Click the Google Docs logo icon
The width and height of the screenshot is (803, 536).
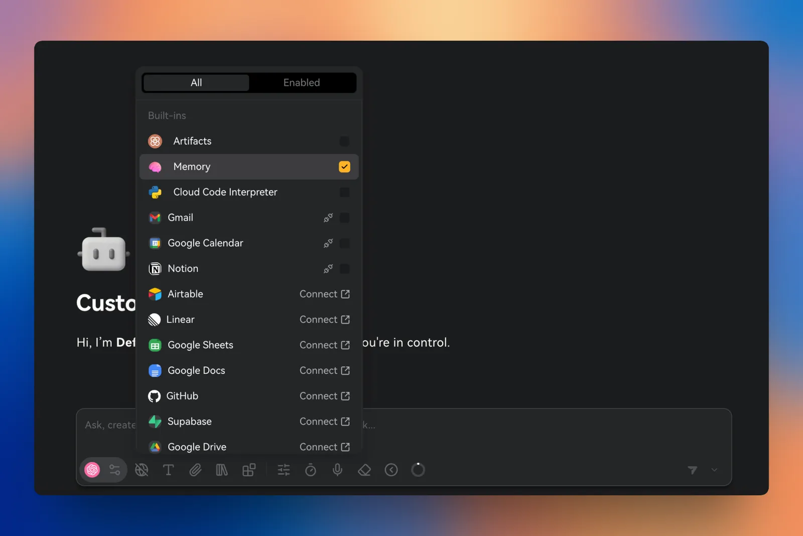(x=155, y=371)
